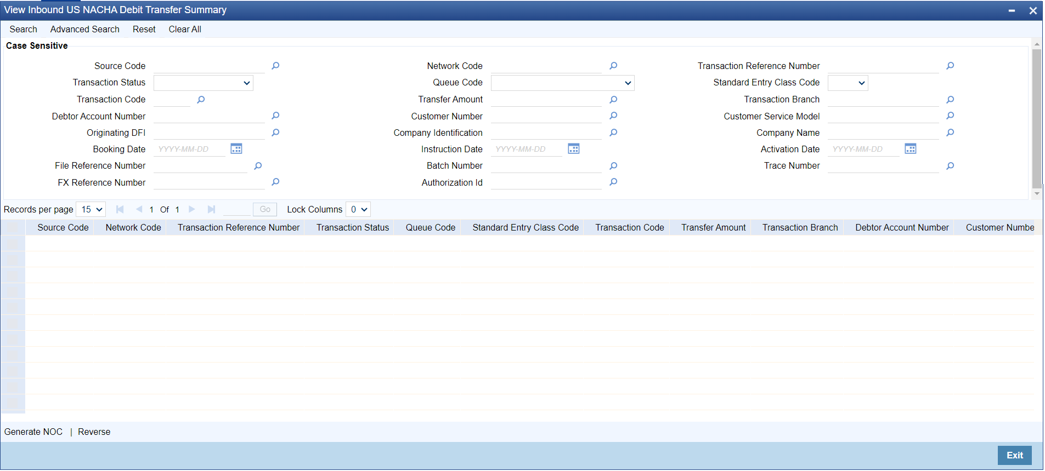Image resolution: width=1045 pixels, height=471 pixels.
Task: Open the Debtor Account Number lookup icon
Action: [275, 116]
